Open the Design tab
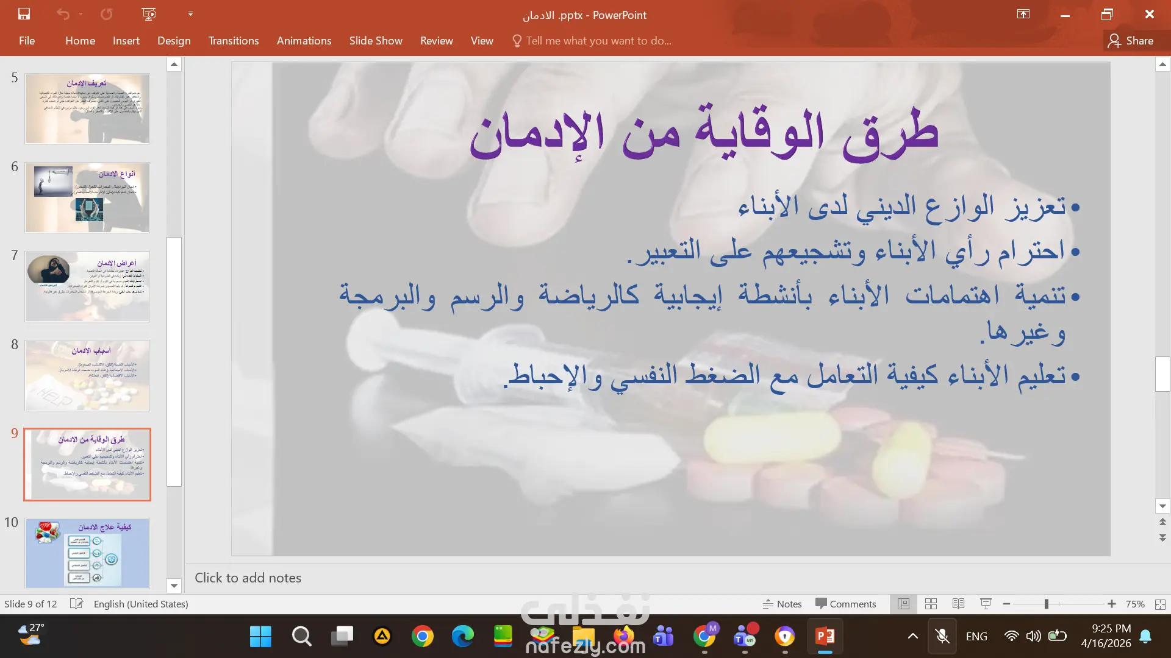This screenshot has height=658, width=1171. pyautogui.click(x=174, y=41)
